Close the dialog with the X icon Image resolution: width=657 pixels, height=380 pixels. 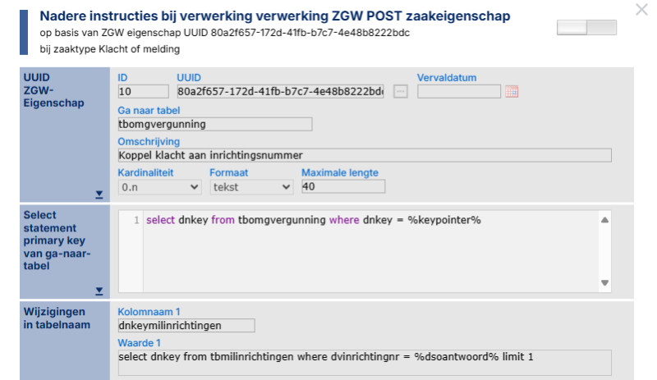click(641, 10)
